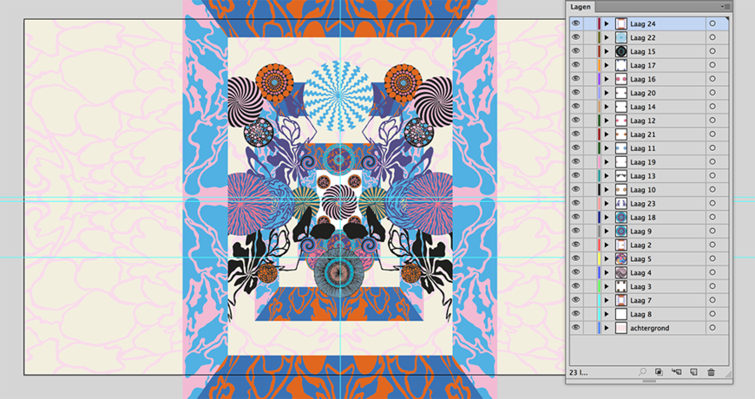Viewport: 755px width, 399px height.
Task: Select the Laag 17 layer name
Action: click(x=643, y=66)
